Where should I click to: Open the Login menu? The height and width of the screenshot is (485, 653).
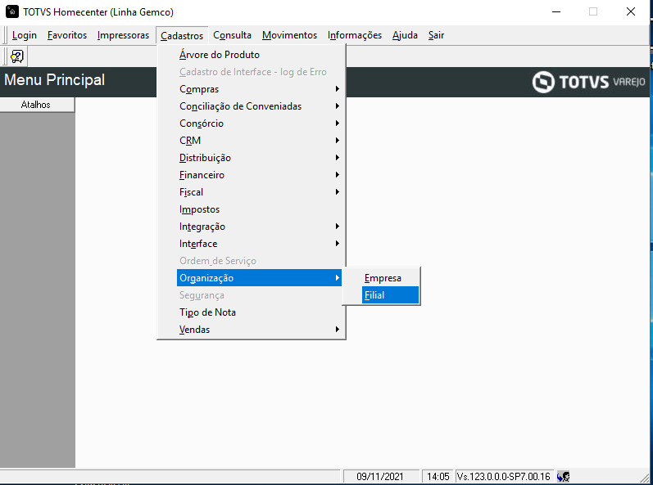click(x=24, y=35)
